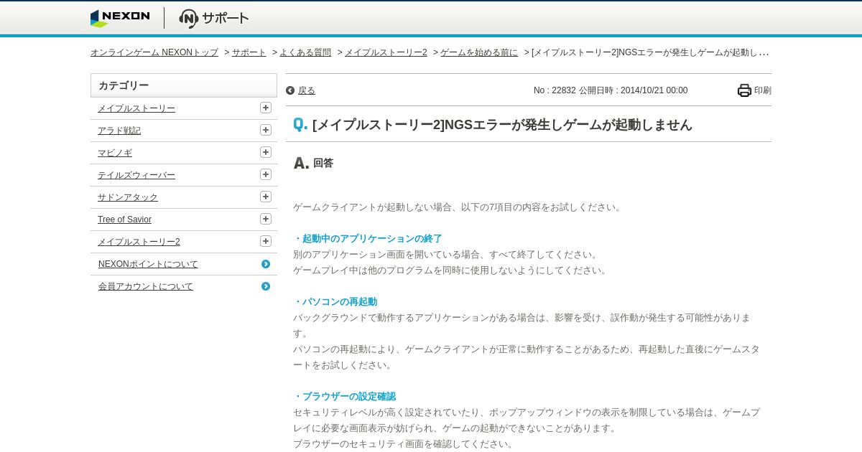Click the printer icon

point(744,90)
